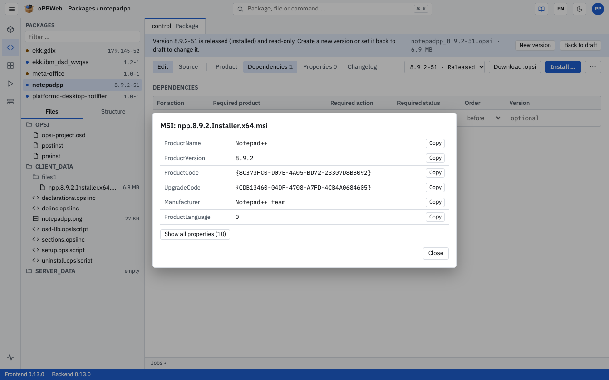This screenshot has width=609, height=380.
Task: Click the oPBWeb package box logo
Action: pos(29,9)
